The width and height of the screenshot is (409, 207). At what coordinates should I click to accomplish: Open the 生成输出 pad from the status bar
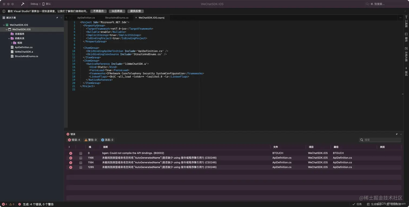pos(374,204)
